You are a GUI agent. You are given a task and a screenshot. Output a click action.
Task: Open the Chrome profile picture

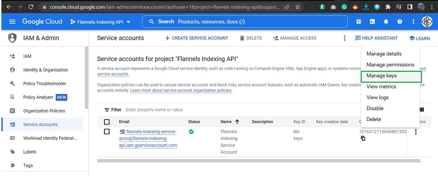421,7
